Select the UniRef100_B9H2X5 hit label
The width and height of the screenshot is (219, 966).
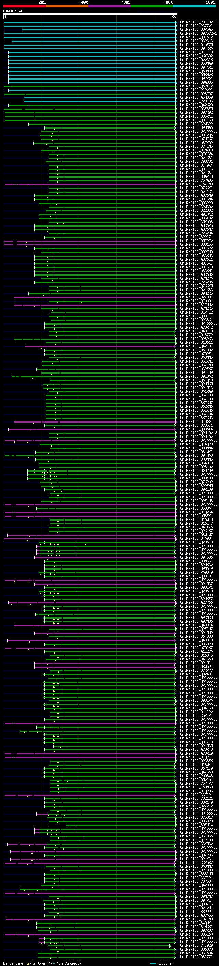(x=196, y=293)
